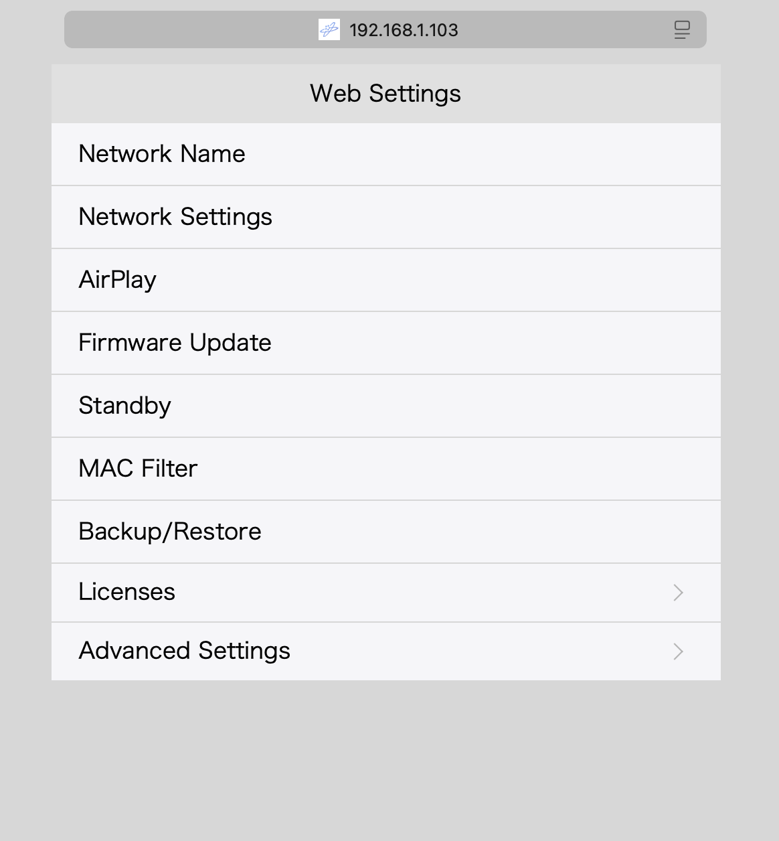Screen dimensions: 779x841
Task: Open the Backup/Restore page
Action: 170,532
